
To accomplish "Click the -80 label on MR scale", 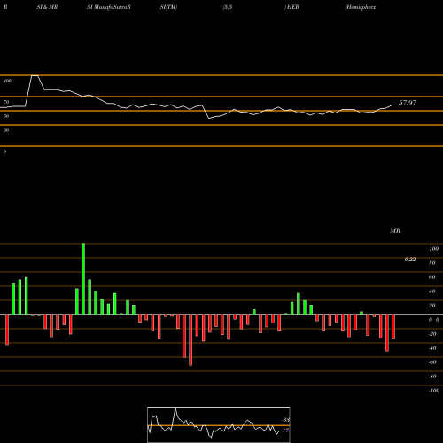I will coord(432,377).
